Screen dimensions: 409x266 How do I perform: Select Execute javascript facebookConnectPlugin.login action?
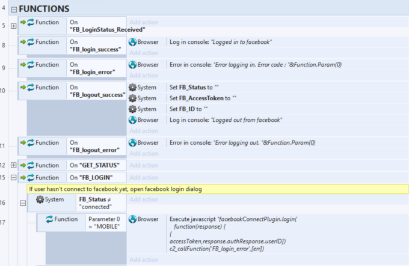(233, 234)
